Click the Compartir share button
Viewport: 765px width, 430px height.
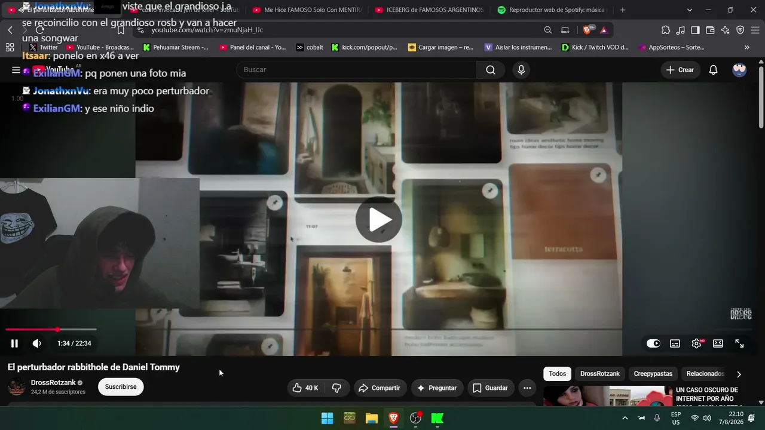point(380,388)
